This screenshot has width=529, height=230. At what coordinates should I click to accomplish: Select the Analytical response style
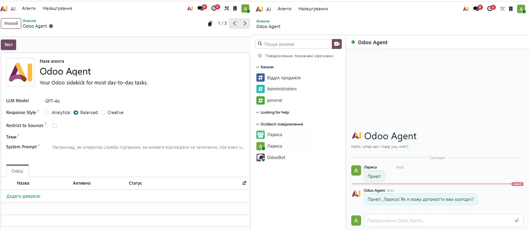[x=47, y=112]
